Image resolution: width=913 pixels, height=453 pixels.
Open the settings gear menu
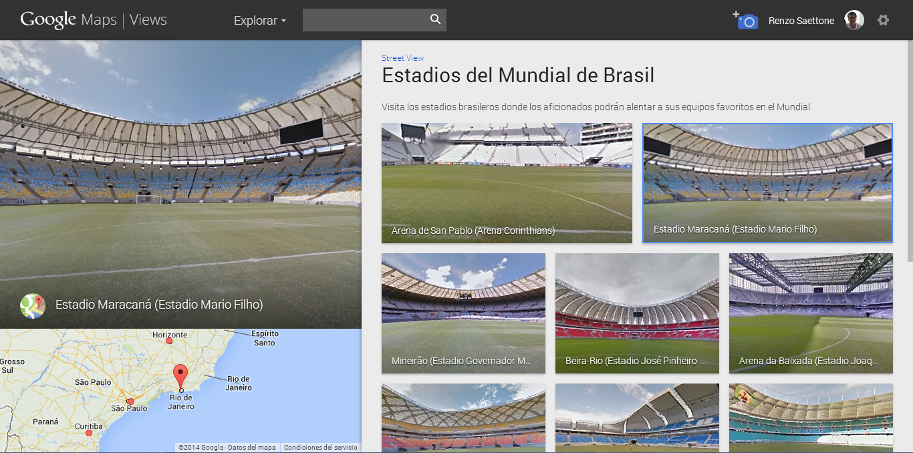(x=883, y=21)
